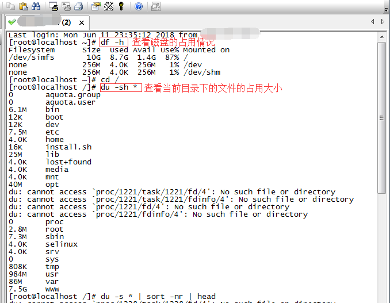Click the 'boot' directory entry
This screenshot has width=390, height=303.
point(55,117)
